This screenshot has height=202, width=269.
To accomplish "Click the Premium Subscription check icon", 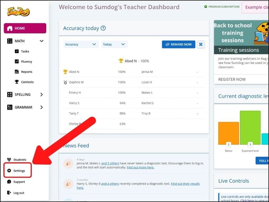I will click(206, 6).
